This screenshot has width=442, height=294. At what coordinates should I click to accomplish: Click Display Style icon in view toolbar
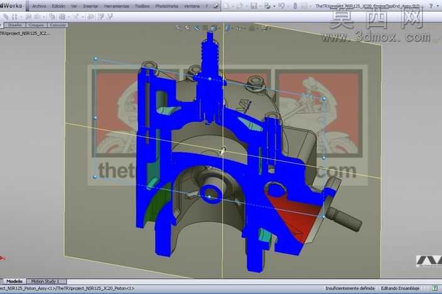pos(227,28)
